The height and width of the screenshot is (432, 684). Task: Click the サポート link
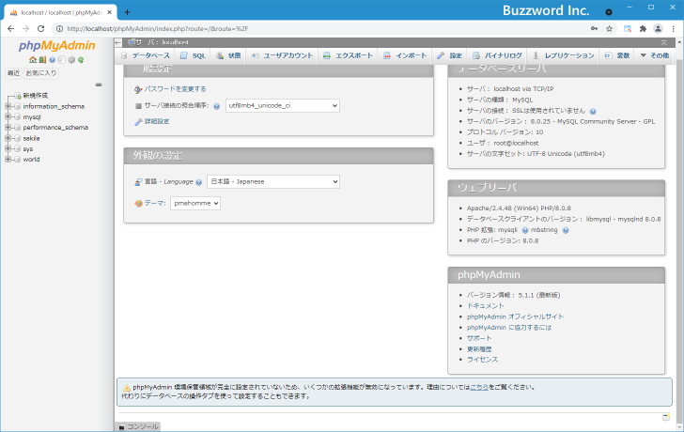[479, 338]
